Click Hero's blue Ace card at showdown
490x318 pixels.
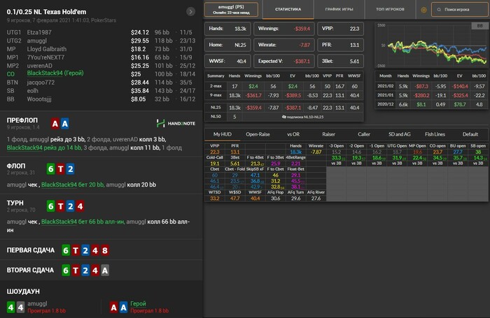coord(123,308)
